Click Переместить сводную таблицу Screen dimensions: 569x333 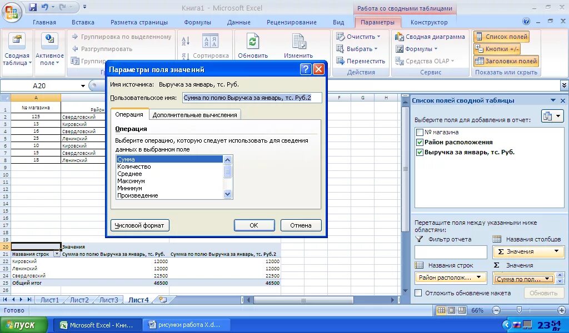point(361,61)
